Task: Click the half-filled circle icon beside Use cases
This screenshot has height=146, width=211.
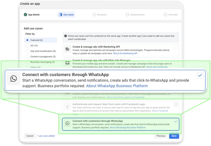Action: pos(60,14)
